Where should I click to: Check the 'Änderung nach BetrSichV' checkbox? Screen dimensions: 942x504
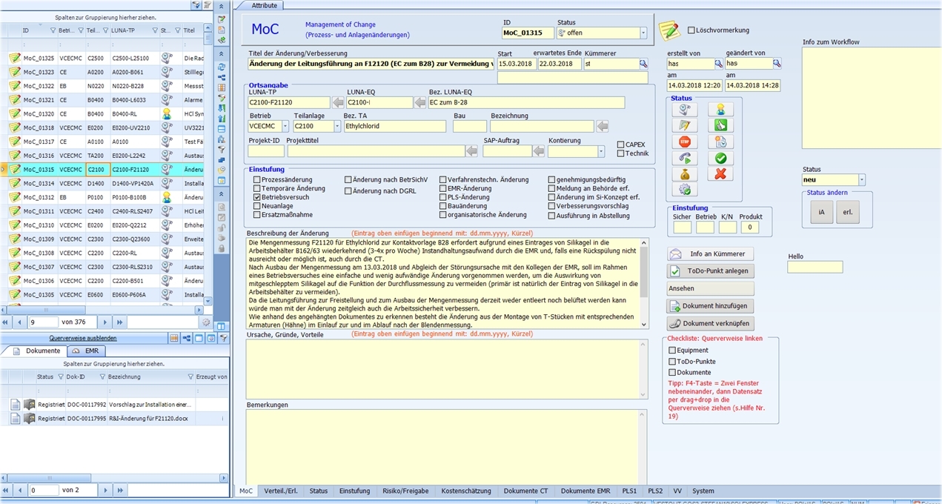pyautogui.click(x=348, y=180)
